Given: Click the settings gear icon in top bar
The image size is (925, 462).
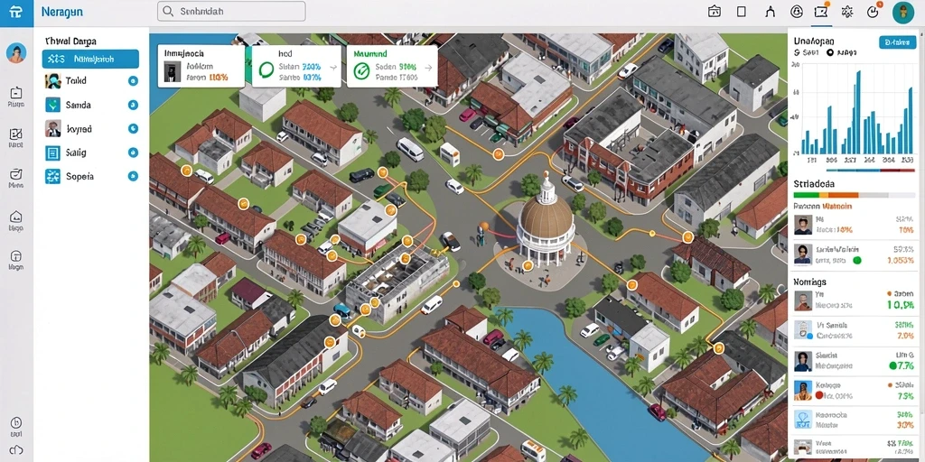Looking at the screenshot, I should tap(847, 12).
